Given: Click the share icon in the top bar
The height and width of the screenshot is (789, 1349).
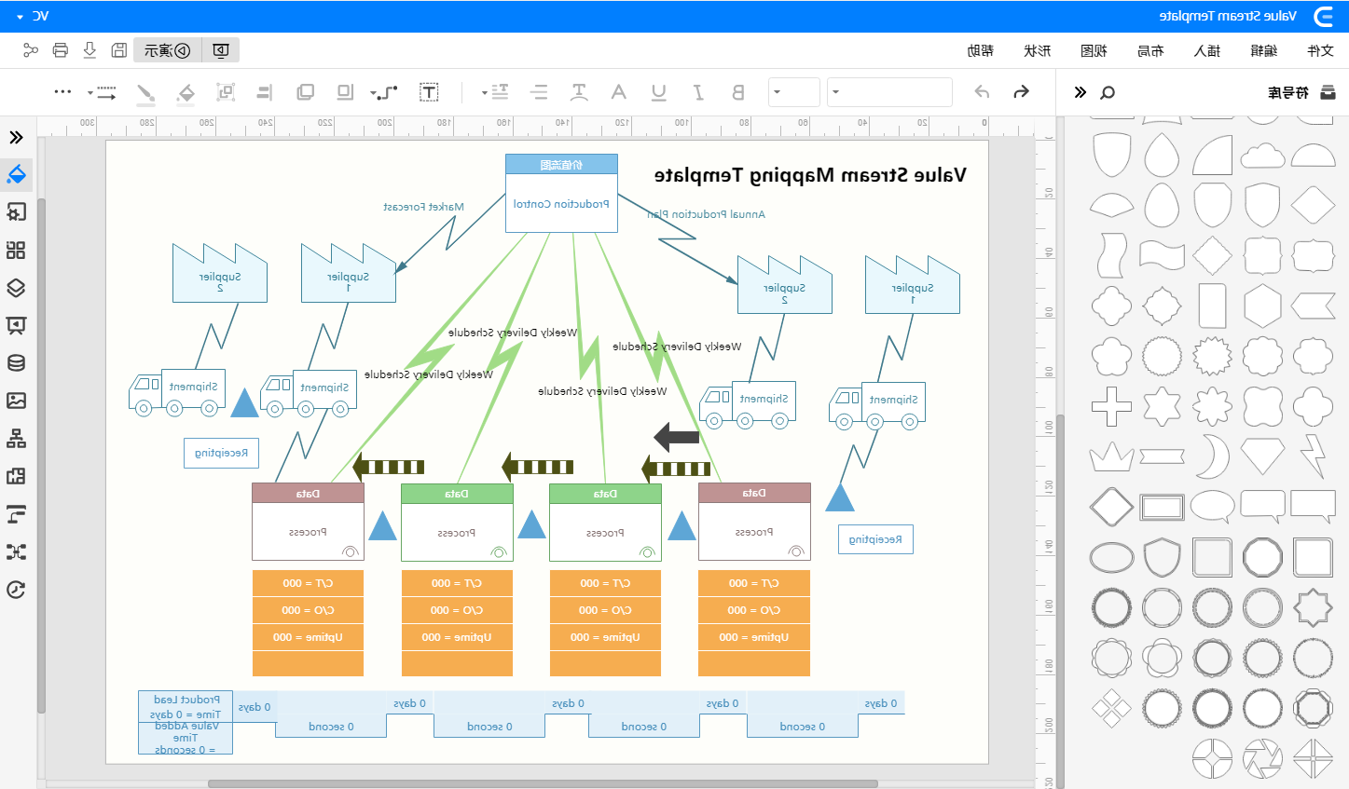Looking at the screenshot, I should tap(31, 50).
